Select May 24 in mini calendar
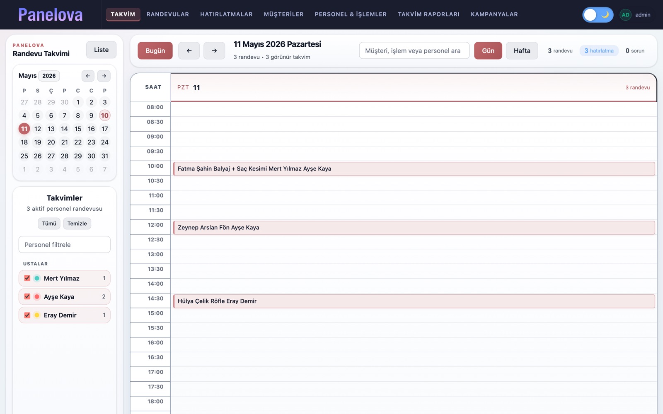663x414 pixels. click(x=105, y=142)
